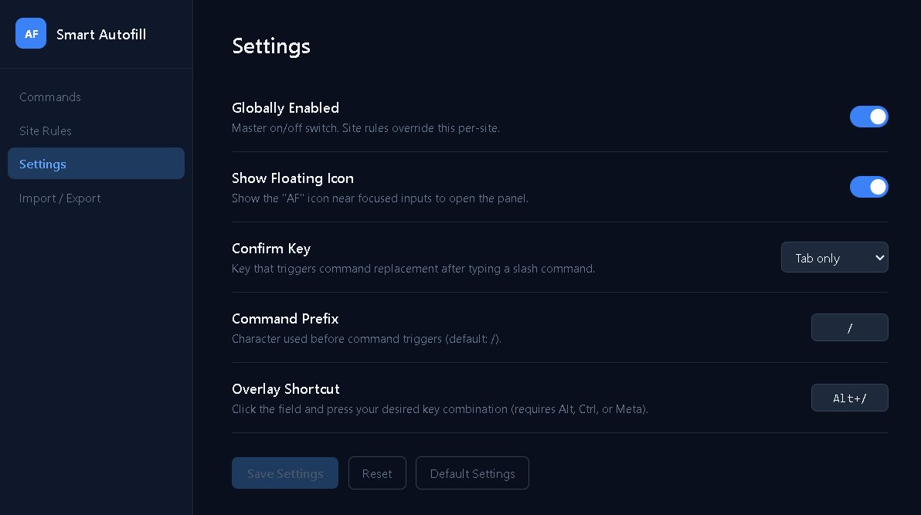This screenshot has height=515, width=921.
Task: Click the Show Floating Icon label
Action: 293,178
